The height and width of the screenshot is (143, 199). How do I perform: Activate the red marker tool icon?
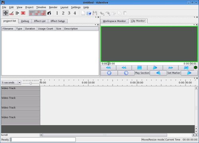(23, 13)
